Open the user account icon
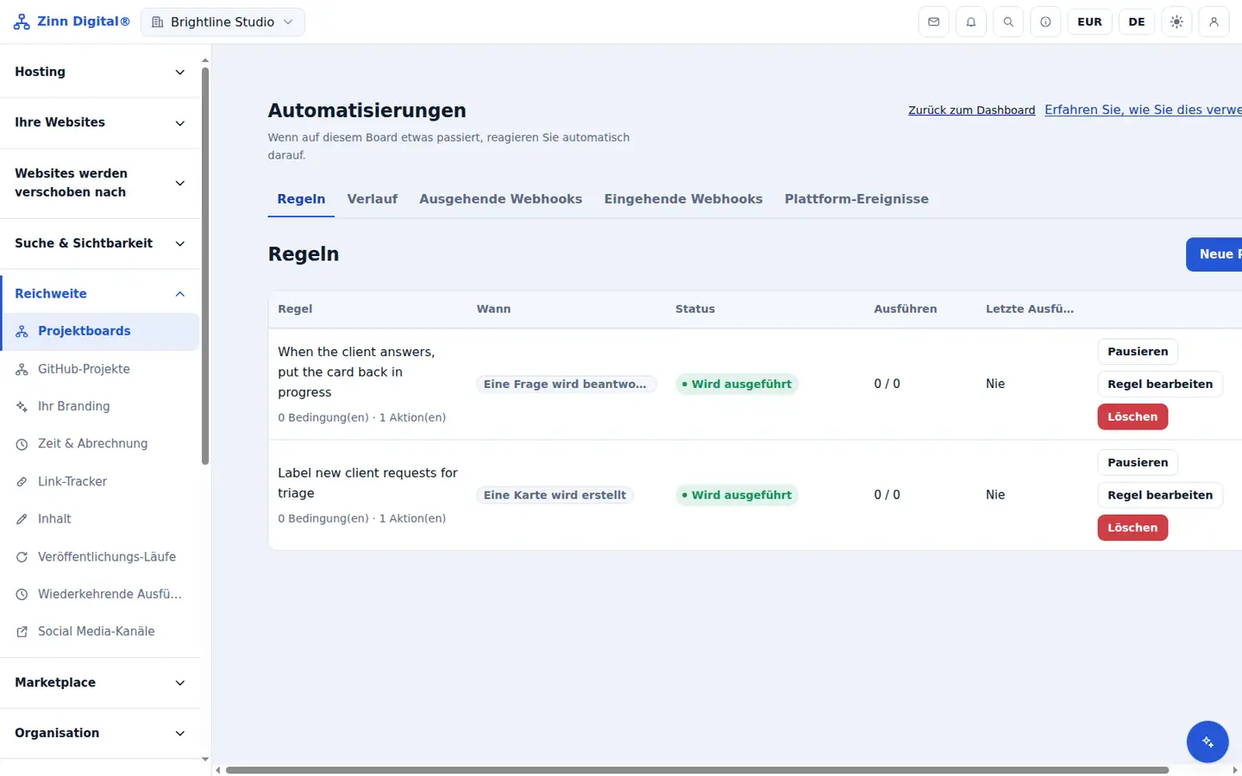The height and width of the screenshot is (776, 1242). tap(1214, 22)
